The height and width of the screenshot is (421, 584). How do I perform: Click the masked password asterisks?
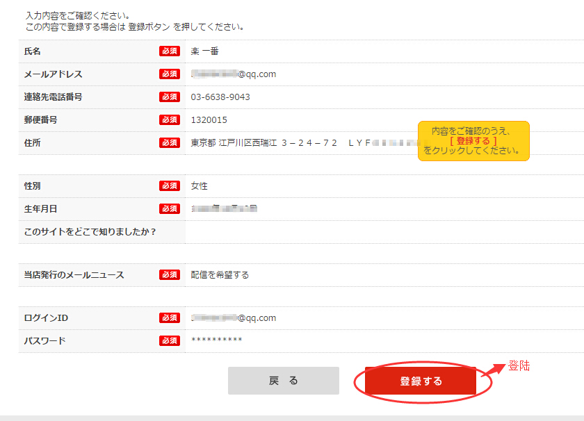(216, 340)
